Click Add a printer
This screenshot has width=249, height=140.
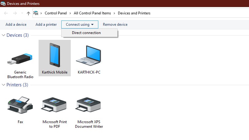(x=46, y=25)
